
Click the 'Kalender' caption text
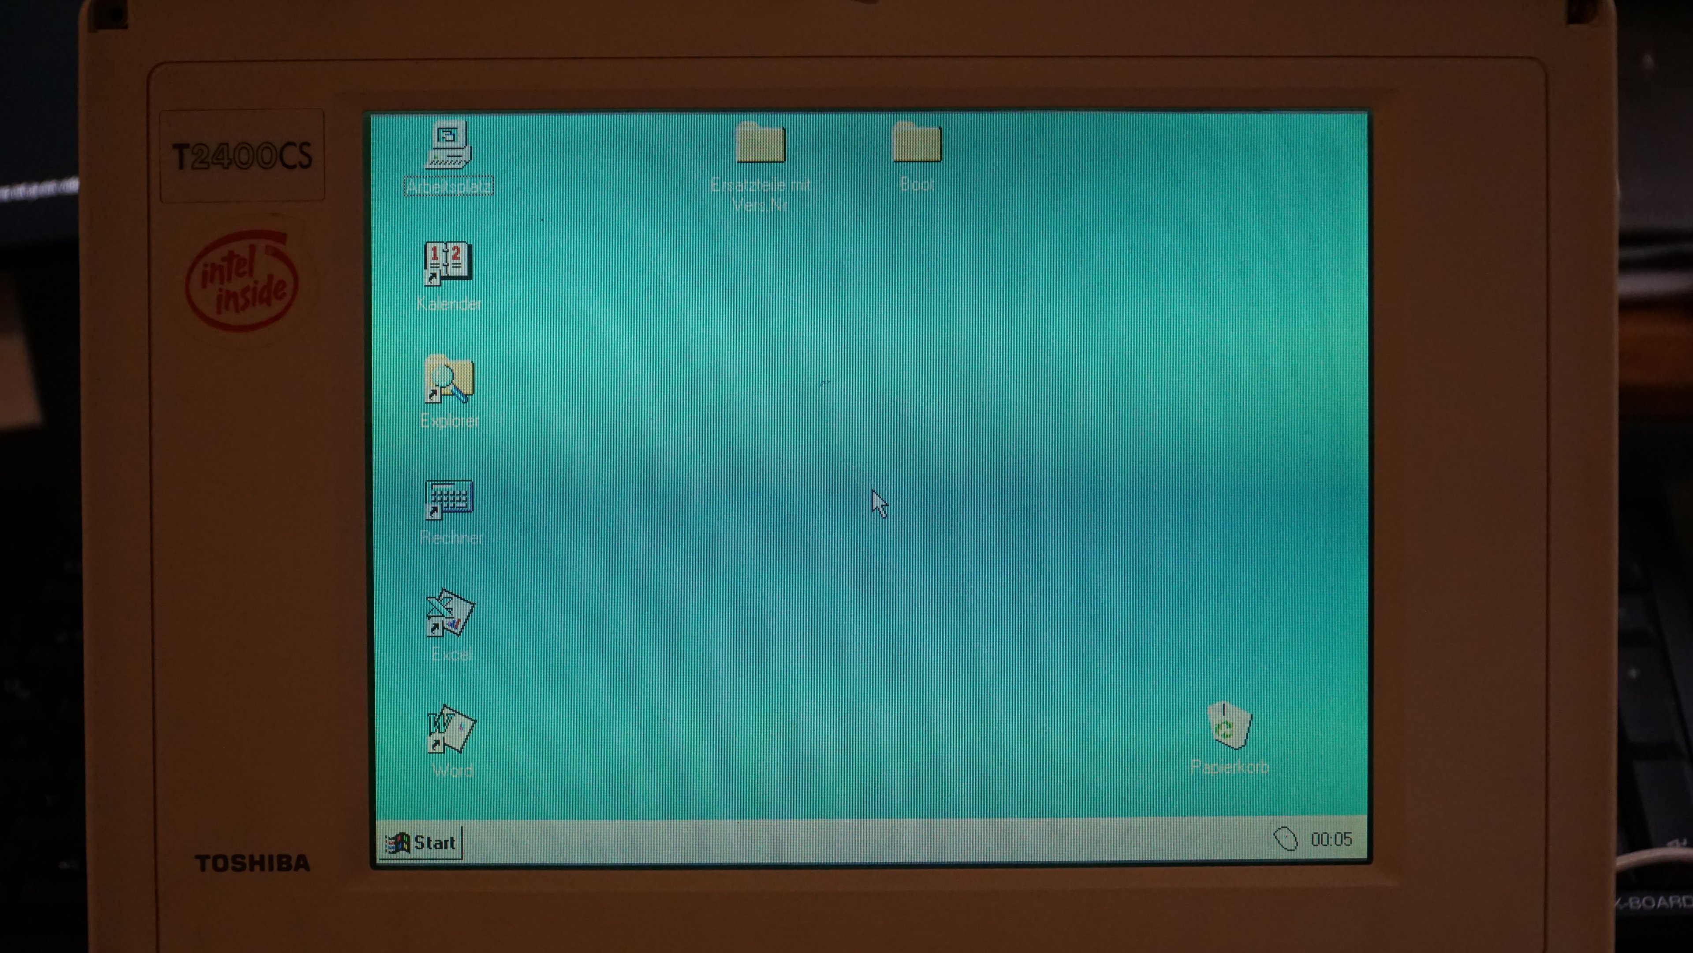pyautogui.click(x=449, y=304)
